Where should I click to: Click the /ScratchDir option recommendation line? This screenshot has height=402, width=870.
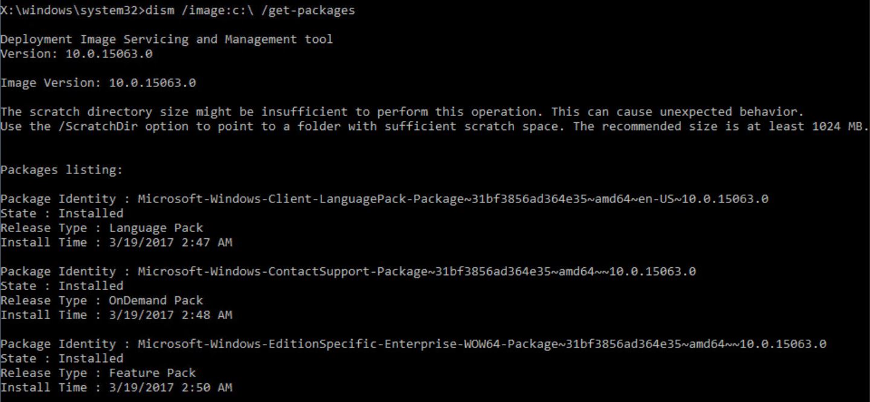point(435,126)
